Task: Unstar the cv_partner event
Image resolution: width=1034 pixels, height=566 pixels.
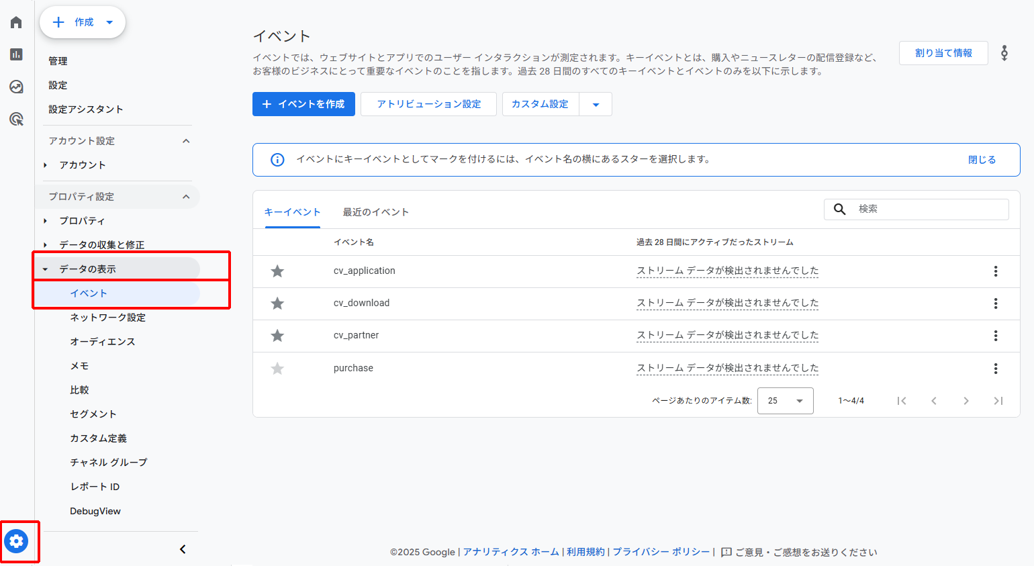Action: (x=277, y=335)
